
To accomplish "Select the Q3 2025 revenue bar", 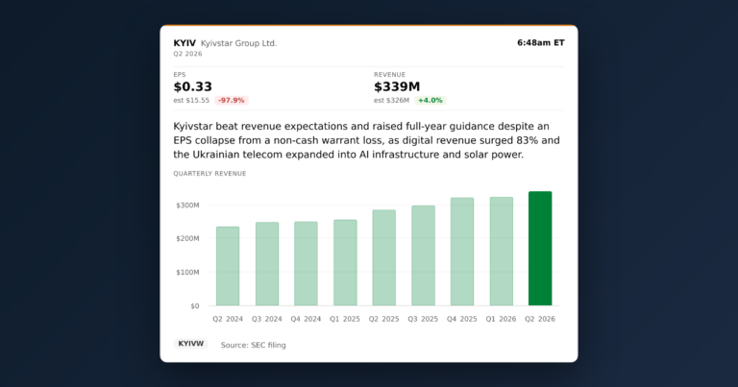I will click(x=423, y=255).
